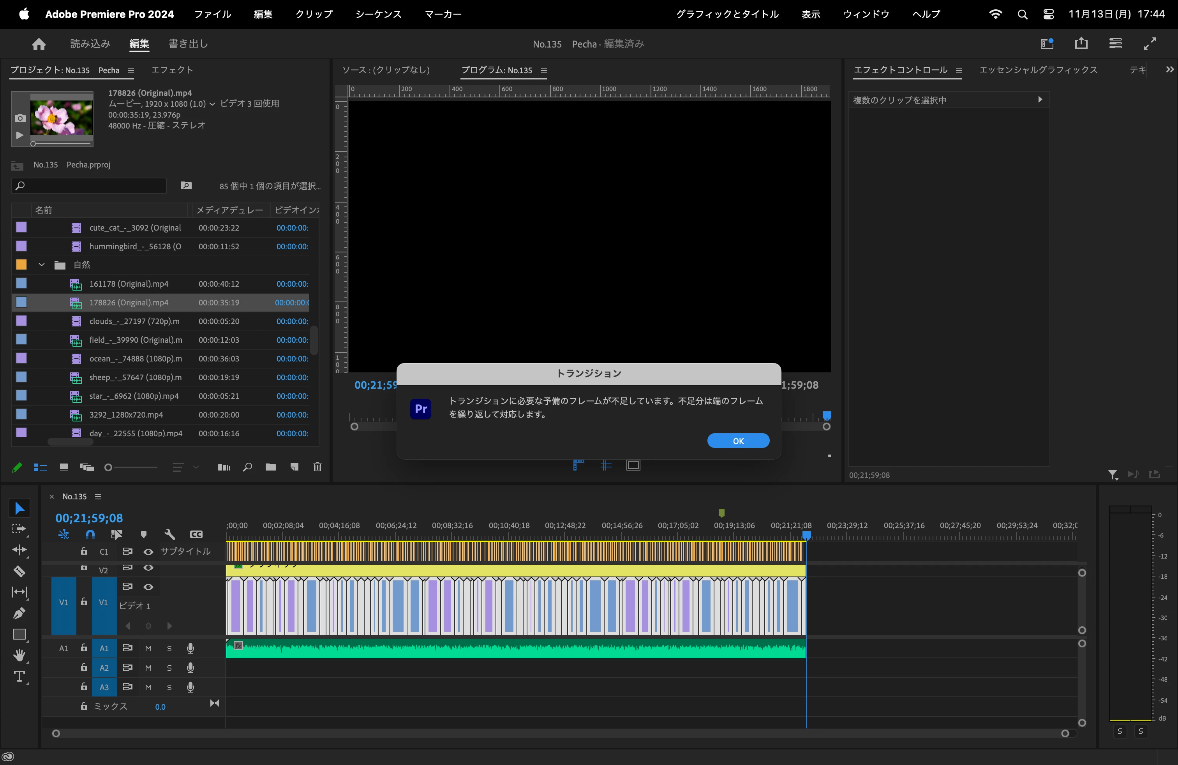Click the project panel search field
1178x765 pixels.
coord(89,185)
